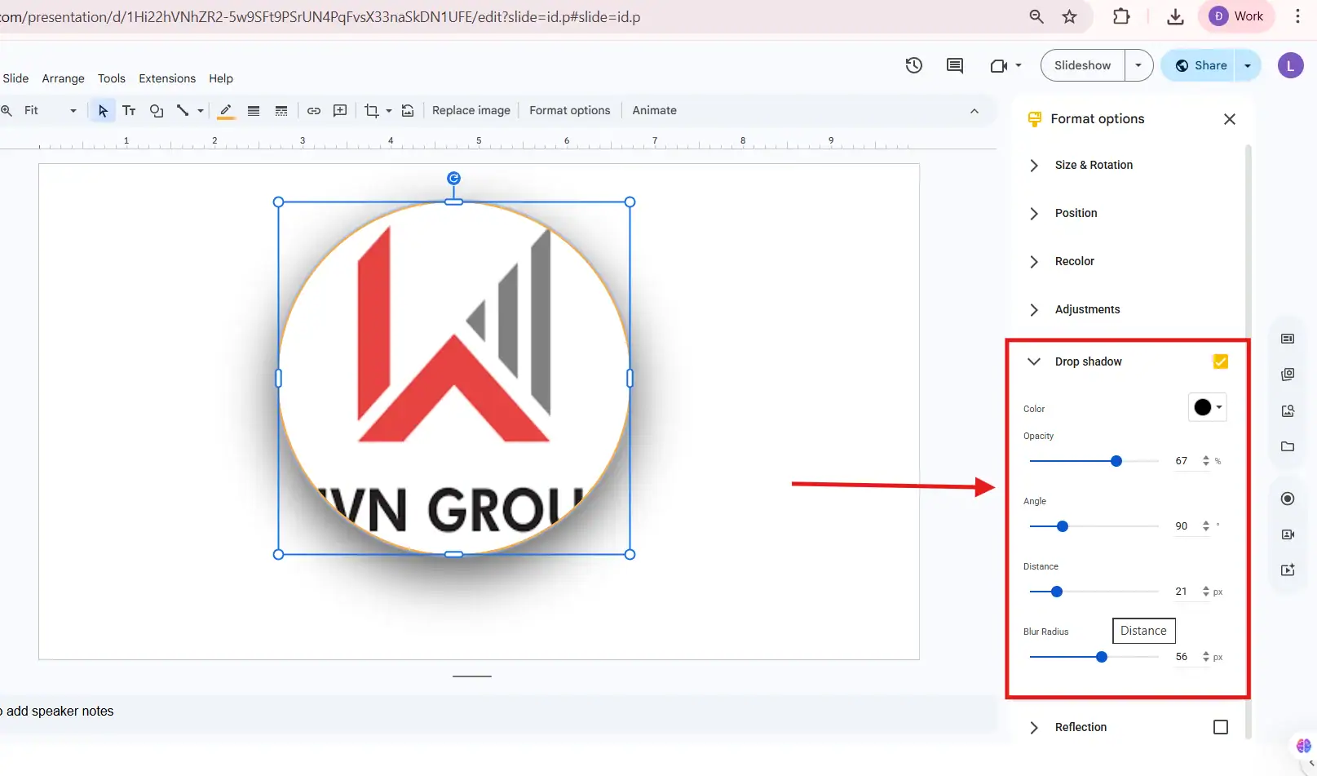Image resolution: width=1317 pixels, height=776 pixels.
Task: Click the Animate button
Action: pyautogui.click(x=654, y=111)
